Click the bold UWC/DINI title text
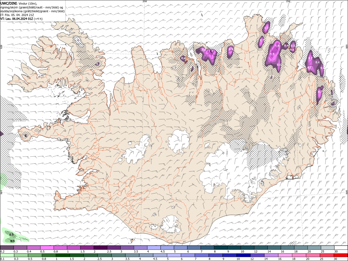The height and width of the screenshot is (261, 348). [x=8, y=3]
